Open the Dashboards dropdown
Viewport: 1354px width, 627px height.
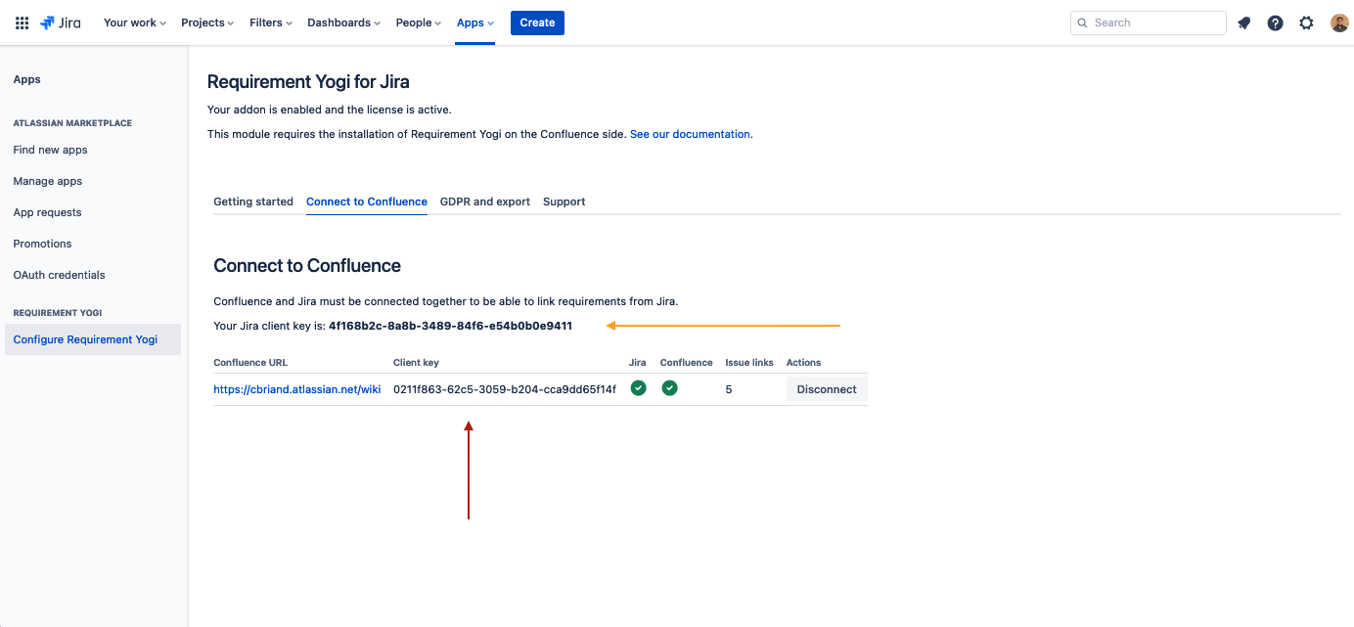342,22
